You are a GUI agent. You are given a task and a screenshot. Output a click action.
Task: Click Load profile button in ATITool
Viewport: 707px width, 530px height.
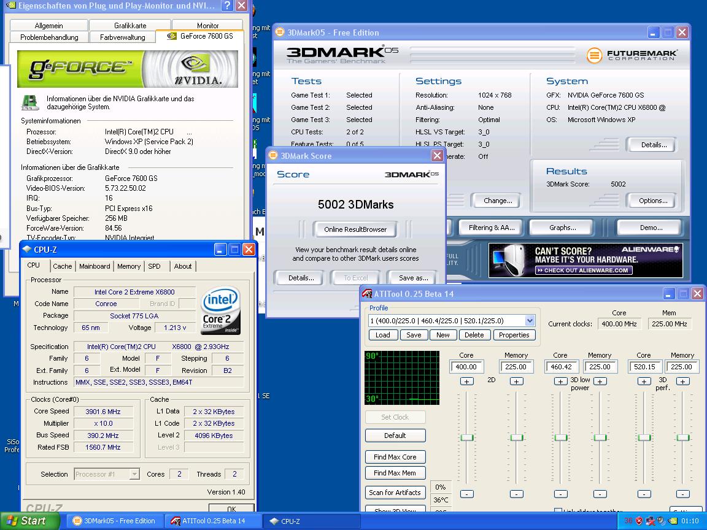(383, 335)
